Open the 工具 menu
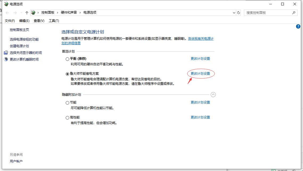The image size is (303, 171). coord(53,21)
